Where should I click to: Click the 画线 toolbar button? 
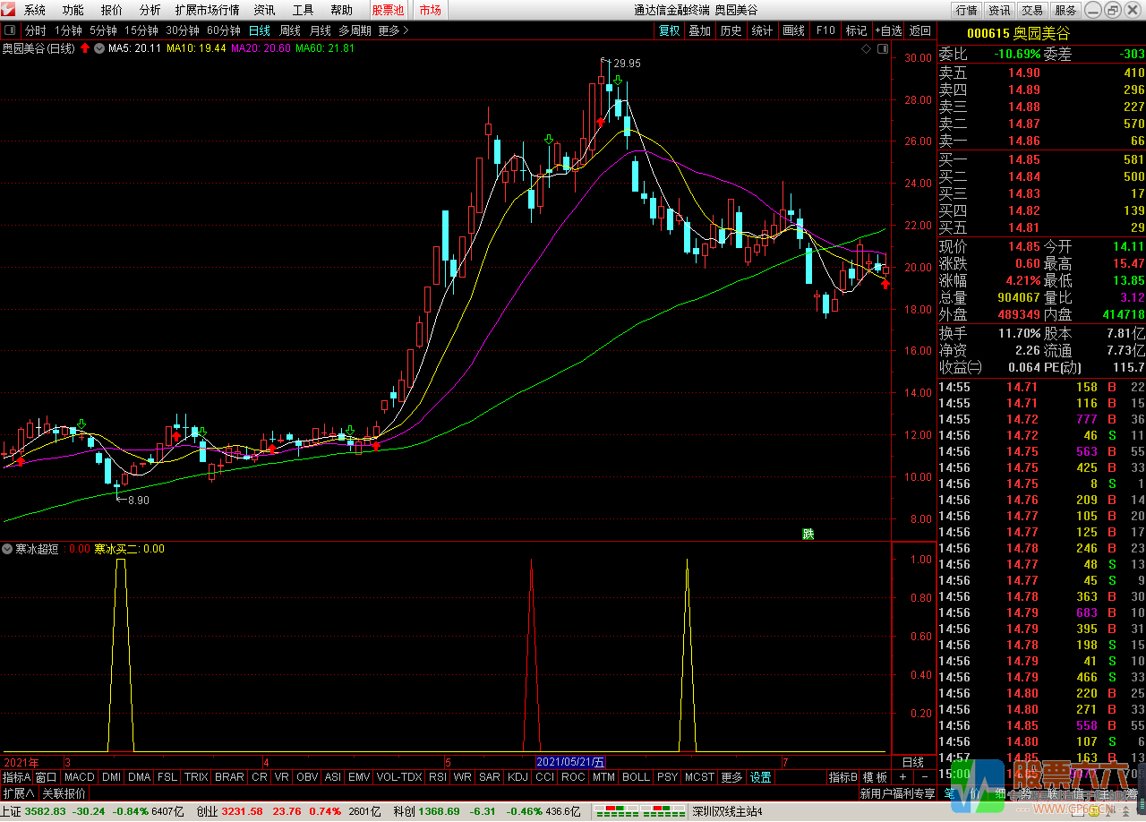coord(794,30)
